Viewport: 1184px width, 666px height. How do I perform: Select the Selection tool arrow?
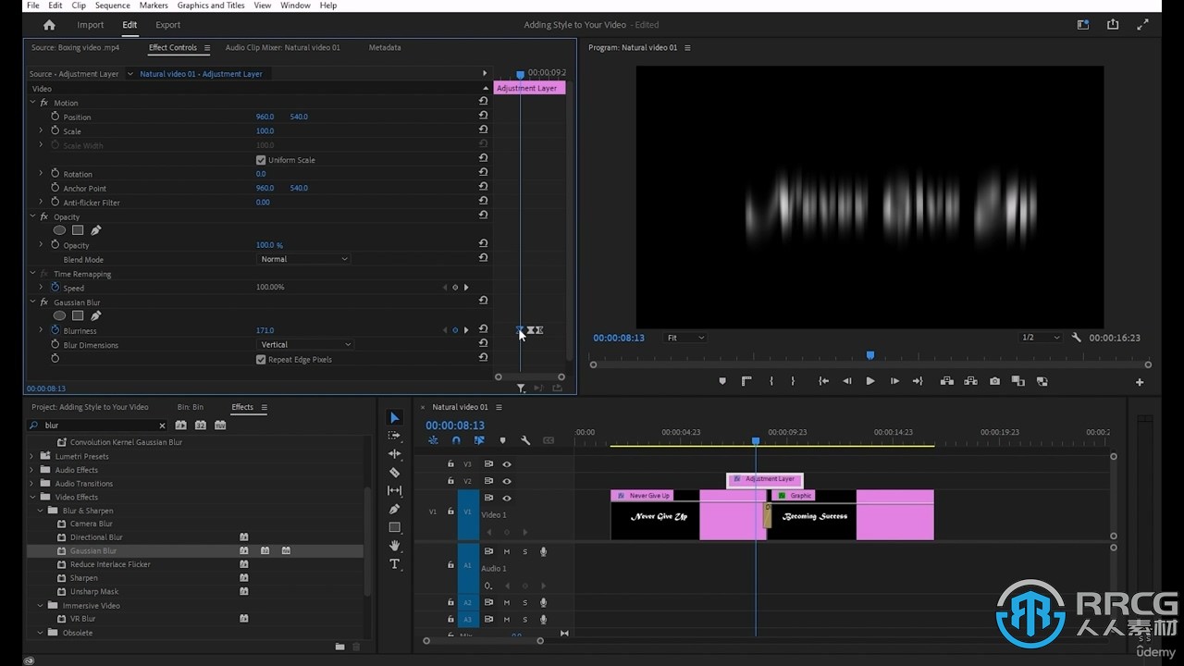pos(395,418)
